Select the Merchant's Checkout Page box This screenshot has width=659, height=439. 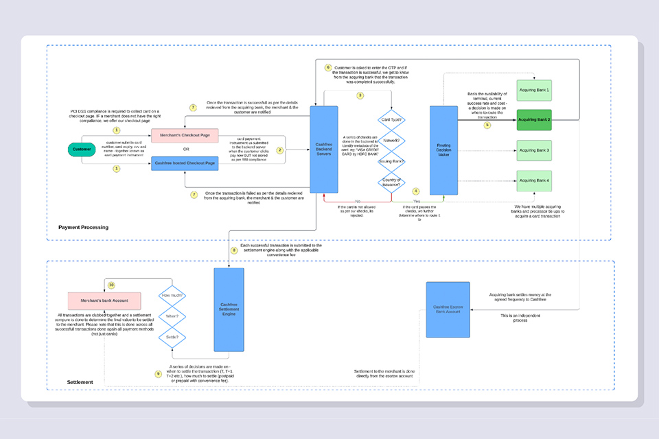click(x=183, y=136)
